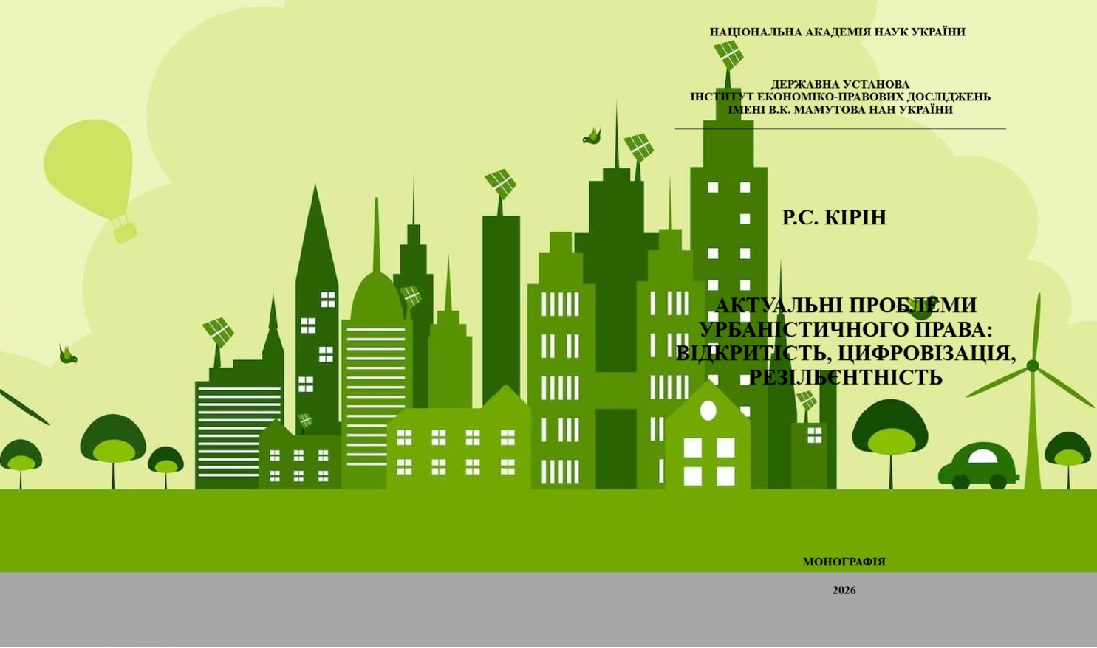
Task: Select the author name Р.С. КІРІН
Action: tap(834, 218)
